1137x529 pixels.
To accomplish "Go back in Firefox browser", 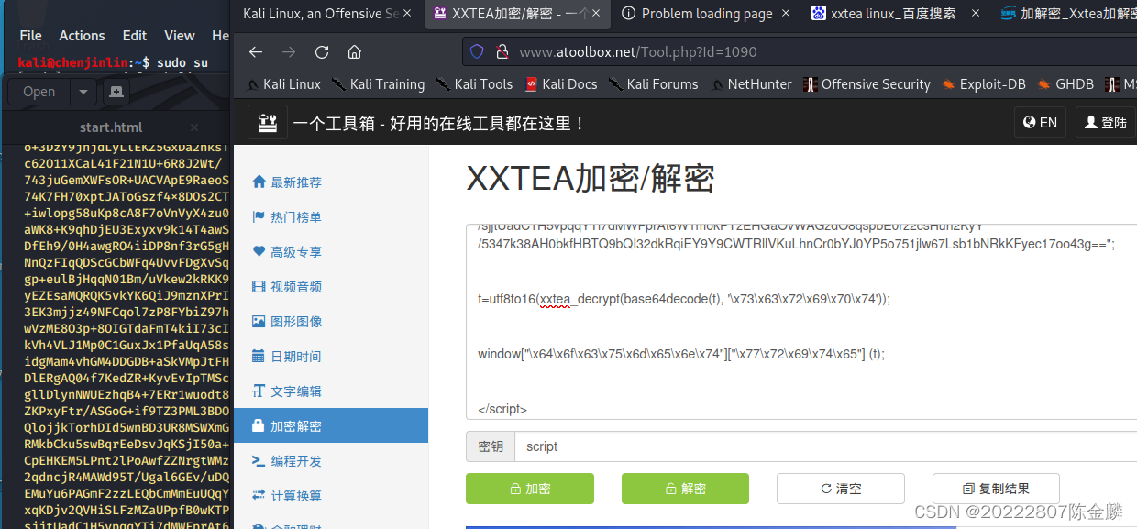I will [256, 51].
